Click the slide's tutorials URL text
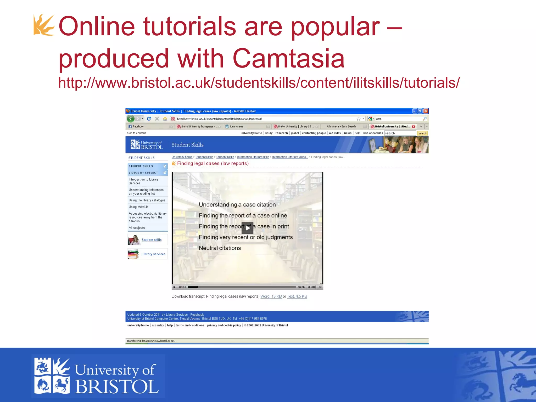536x402 pixels. pyautogui.click(x=259, y=83)
